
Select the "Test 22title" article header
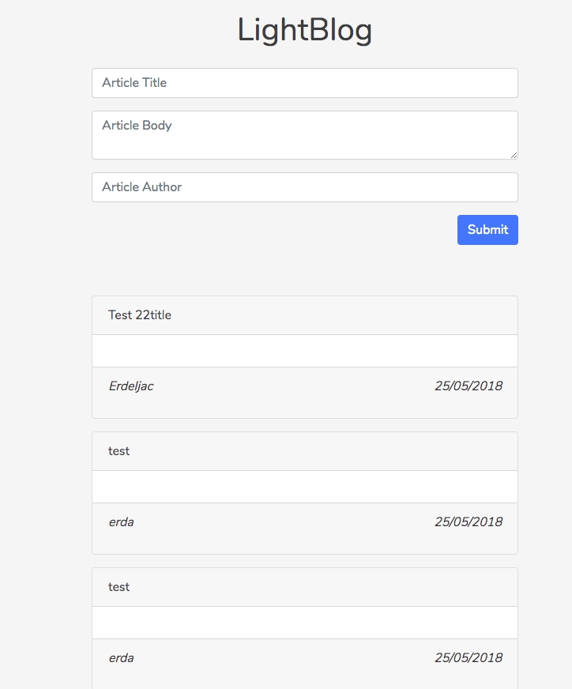(x=140, y=315)
